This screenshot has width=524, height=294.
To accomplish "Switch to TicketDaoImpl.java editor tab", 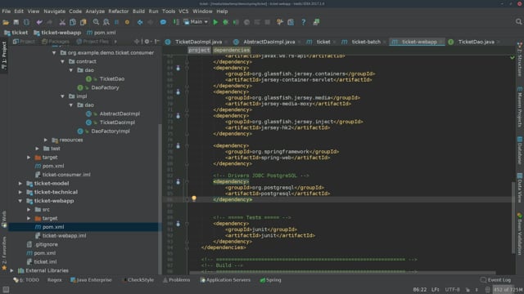I will [196, 42].
